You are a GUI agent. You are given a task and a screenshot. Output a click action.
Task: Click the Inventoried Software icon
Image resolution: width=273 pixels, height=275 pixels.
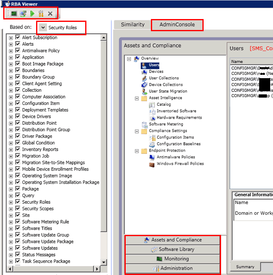pos(152,111)
